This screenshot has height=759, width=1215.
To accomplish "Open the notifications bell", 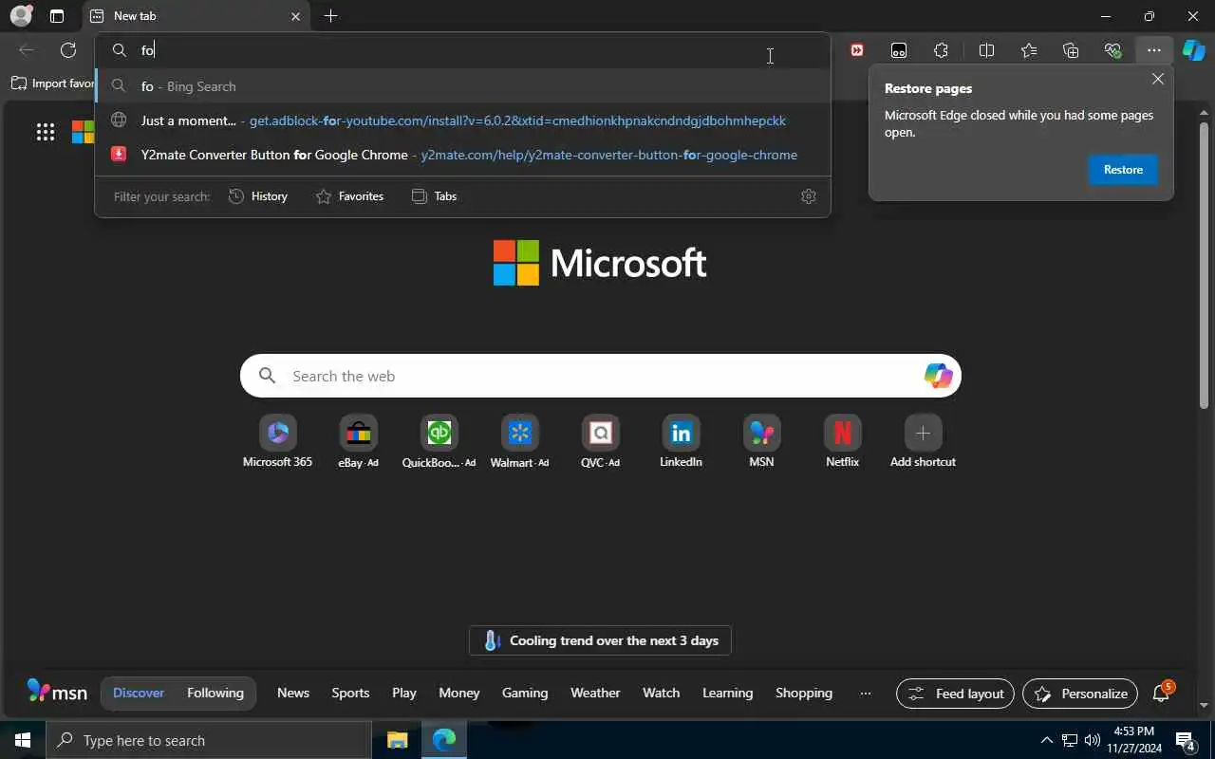I will coord(1161,694).
